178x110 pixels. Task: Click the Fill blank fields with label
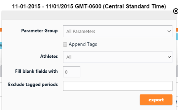(36, 71)
